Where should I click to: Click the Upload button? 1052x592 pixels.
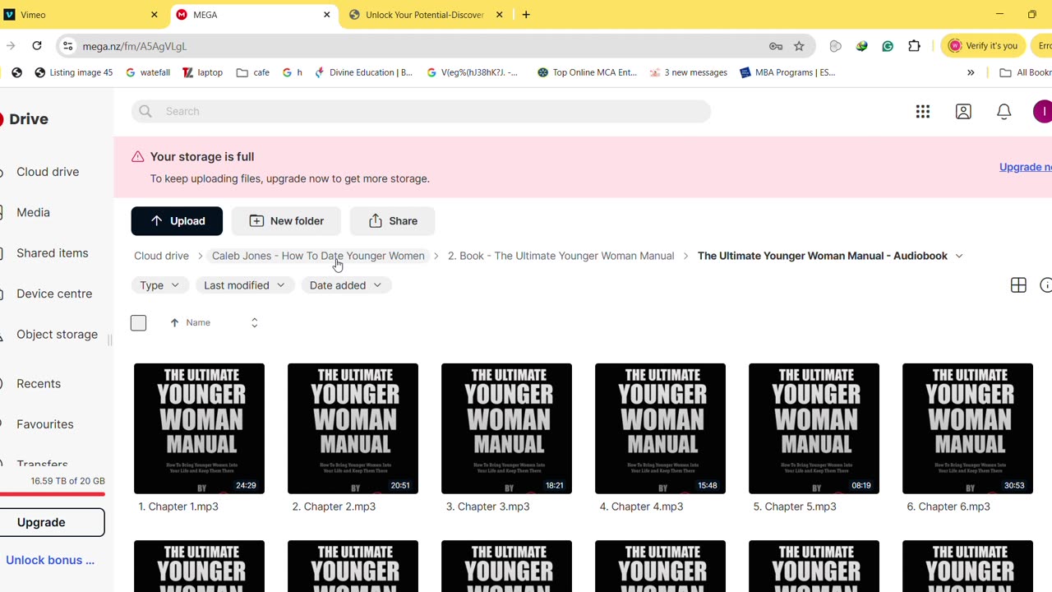(x=177, y=220)
